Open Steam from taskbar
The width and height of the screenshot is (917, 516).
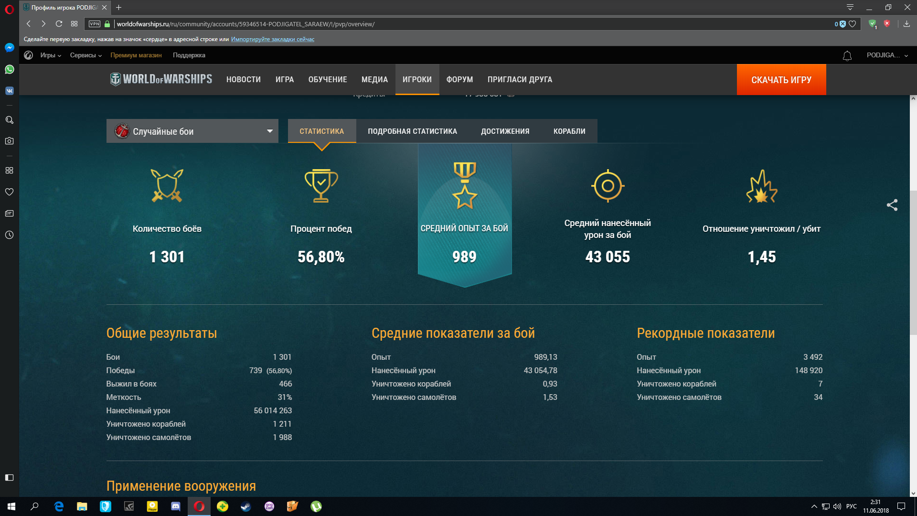246,506
